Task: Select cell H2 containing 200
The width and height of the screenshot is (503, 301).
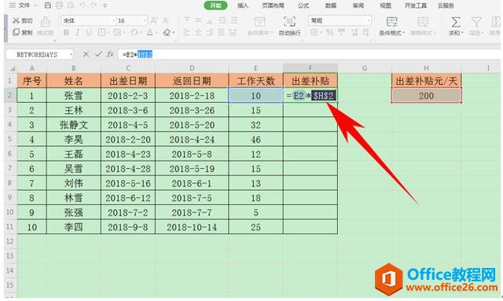Action: coord(426,96)
